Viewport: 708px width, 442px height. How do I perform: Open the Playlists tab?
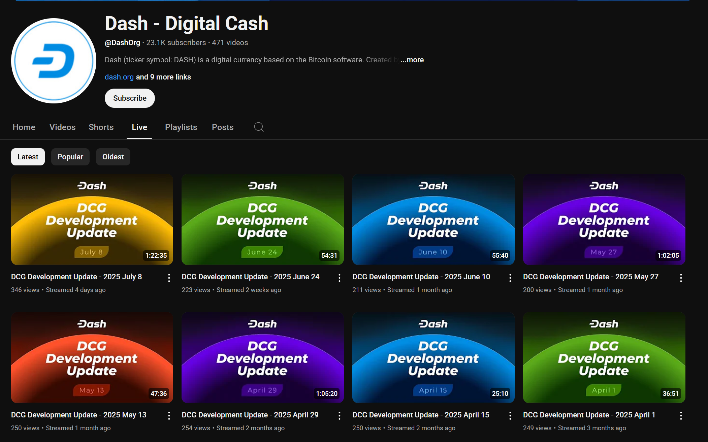pyautogui.click(x=181, y=127)
